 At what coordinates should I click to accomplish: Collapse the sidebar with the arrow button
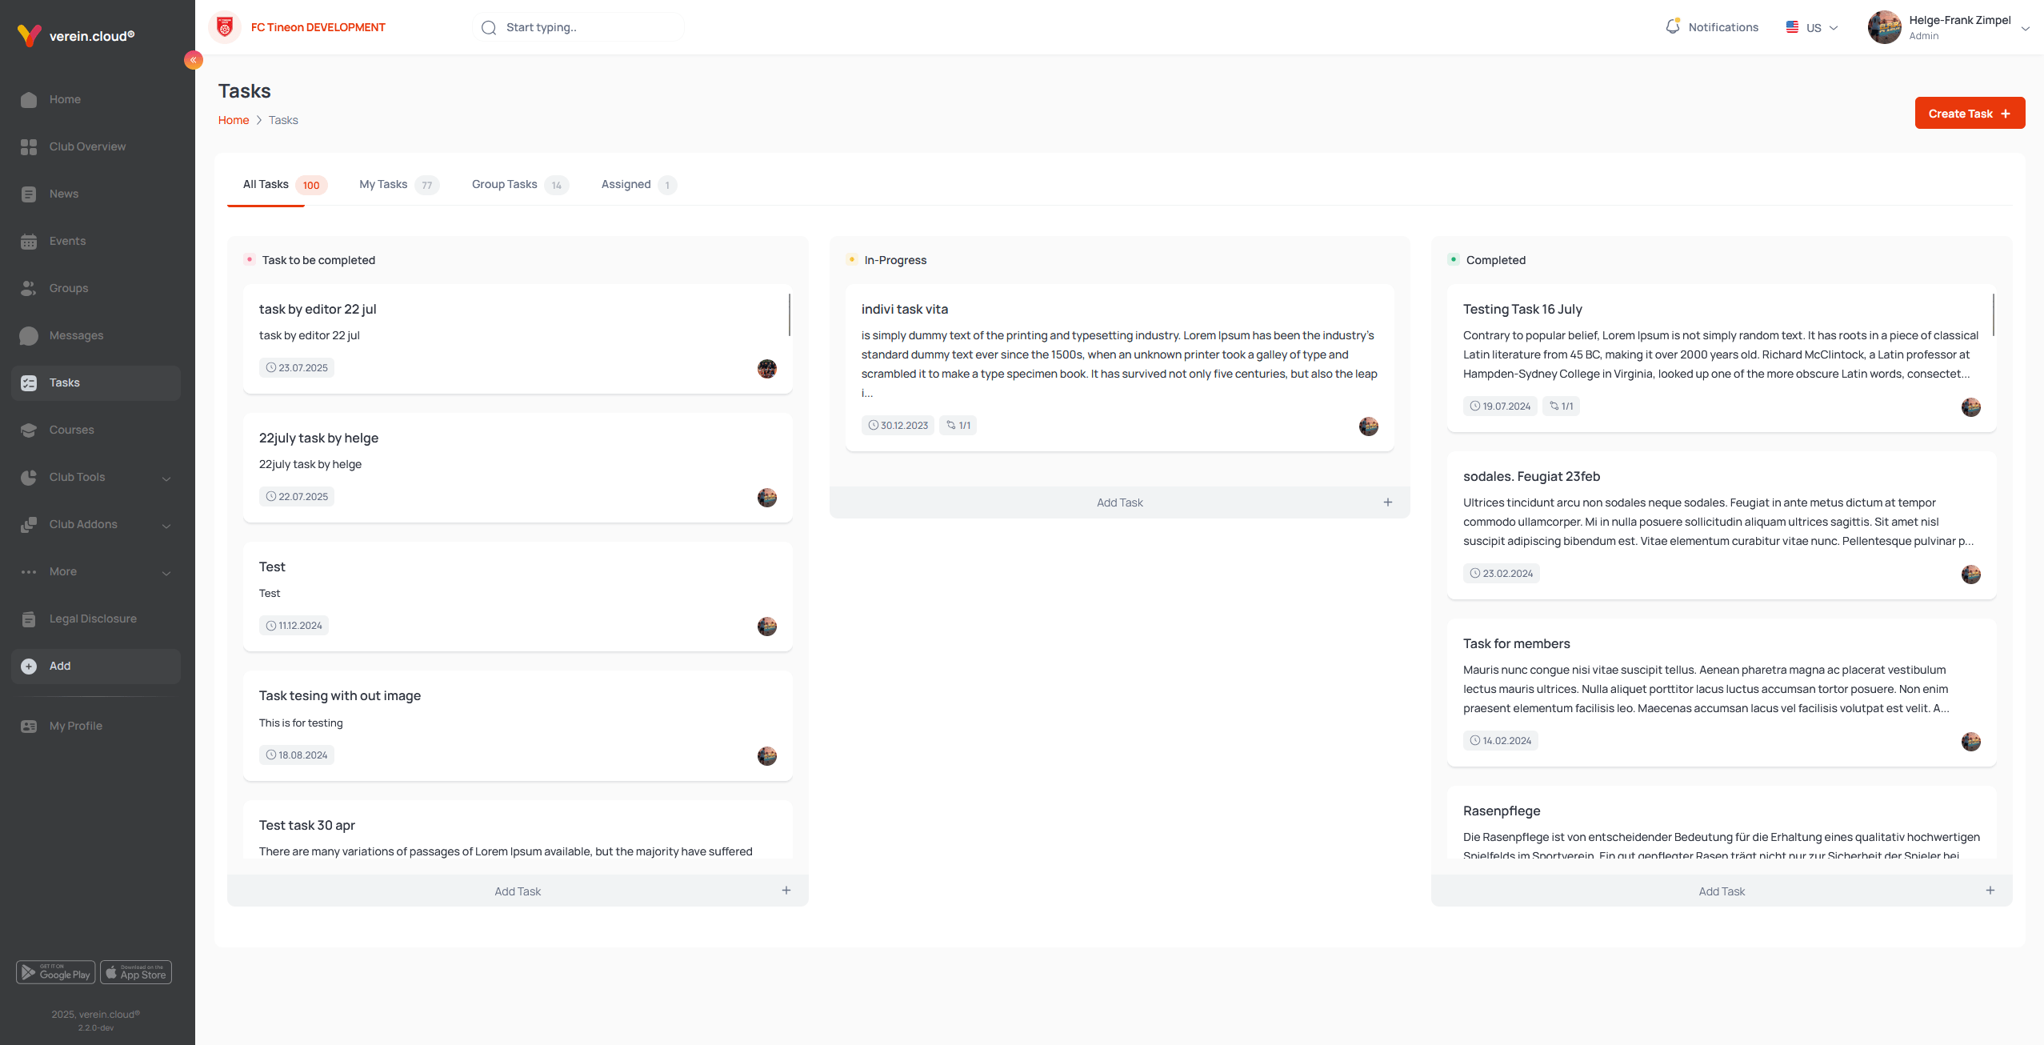point(193,60)
